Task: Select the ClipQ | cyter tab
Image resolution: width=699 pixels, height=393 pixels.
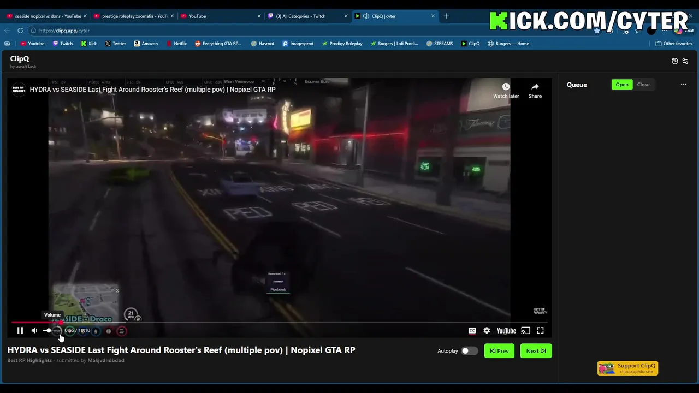Action: click(x=394, y=16)
